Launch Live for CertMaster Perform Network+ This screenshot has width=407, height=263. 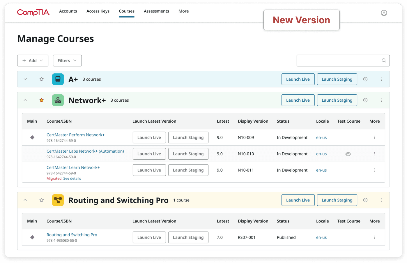coord(149,137)
